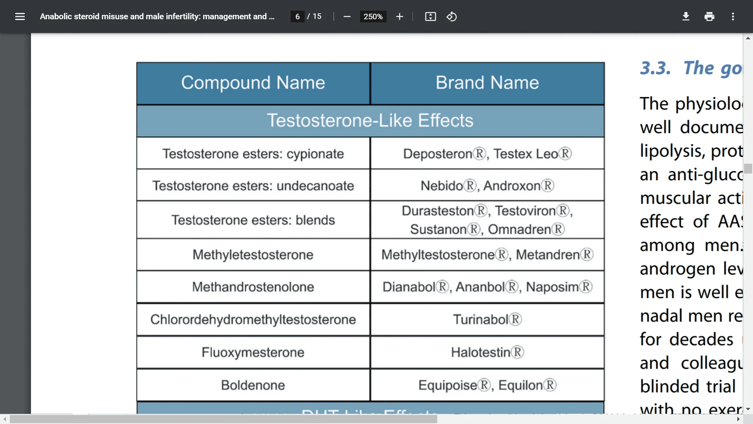The width and height of the screenshot is (753, 424).
Task: Click the 'Compound Name' table header
Action: (x=253, y=83)
